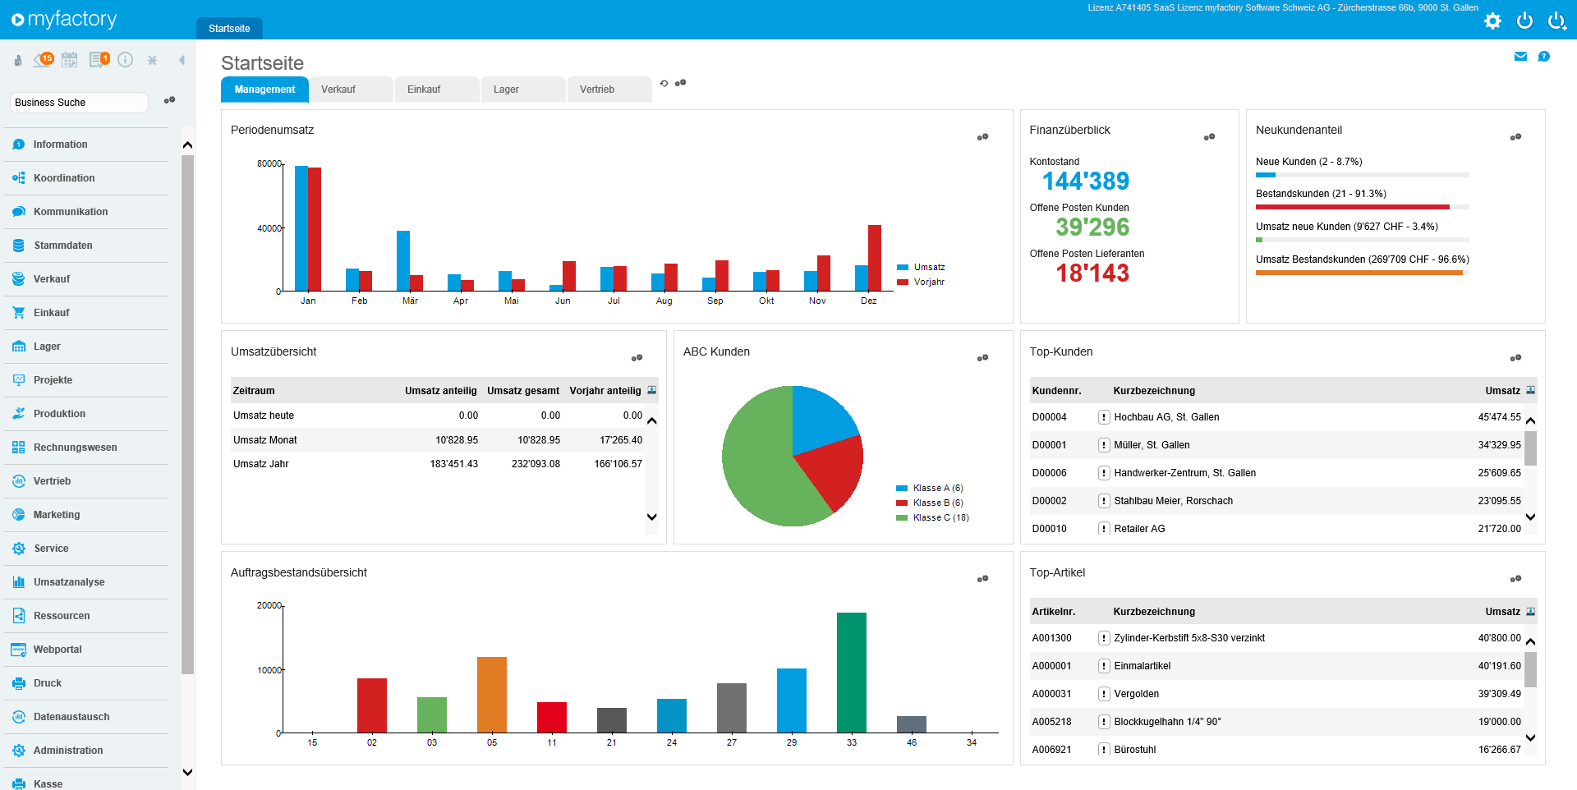Open customer Hochbau AG, St. Gallen
1577x790 pixels.
pos(1166,417)
